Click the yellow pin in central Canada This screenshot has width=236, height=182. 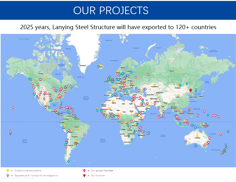[x=44, y=77]
